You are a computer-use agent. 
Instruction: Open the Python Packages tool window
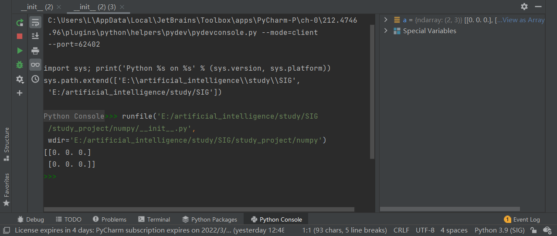(210, 219)
